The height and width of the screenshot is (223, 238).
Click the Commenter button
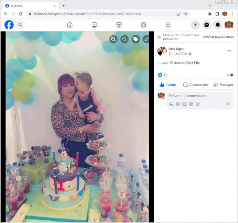point(196,85)
